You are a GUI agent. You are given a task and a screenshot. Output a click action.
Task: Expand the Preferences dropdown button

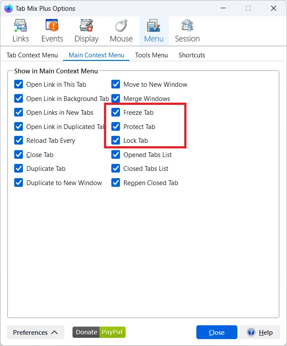pos(35,332)
